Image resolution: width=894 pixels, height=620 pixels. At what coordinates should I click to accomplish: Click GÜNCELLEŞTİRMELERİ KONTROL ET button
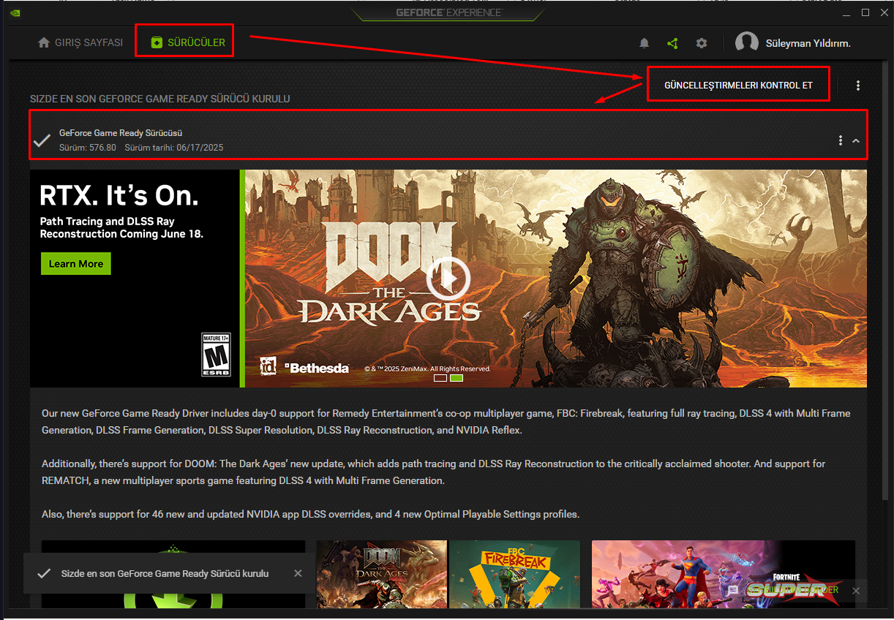pyautogui.click(x=738, y=86)
